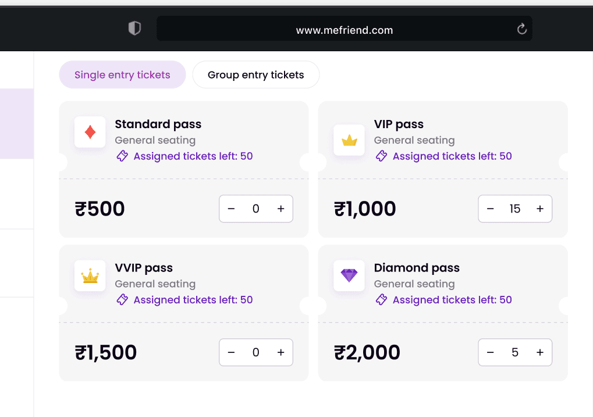Add one more Diamond pass ticket

point(539,352)
